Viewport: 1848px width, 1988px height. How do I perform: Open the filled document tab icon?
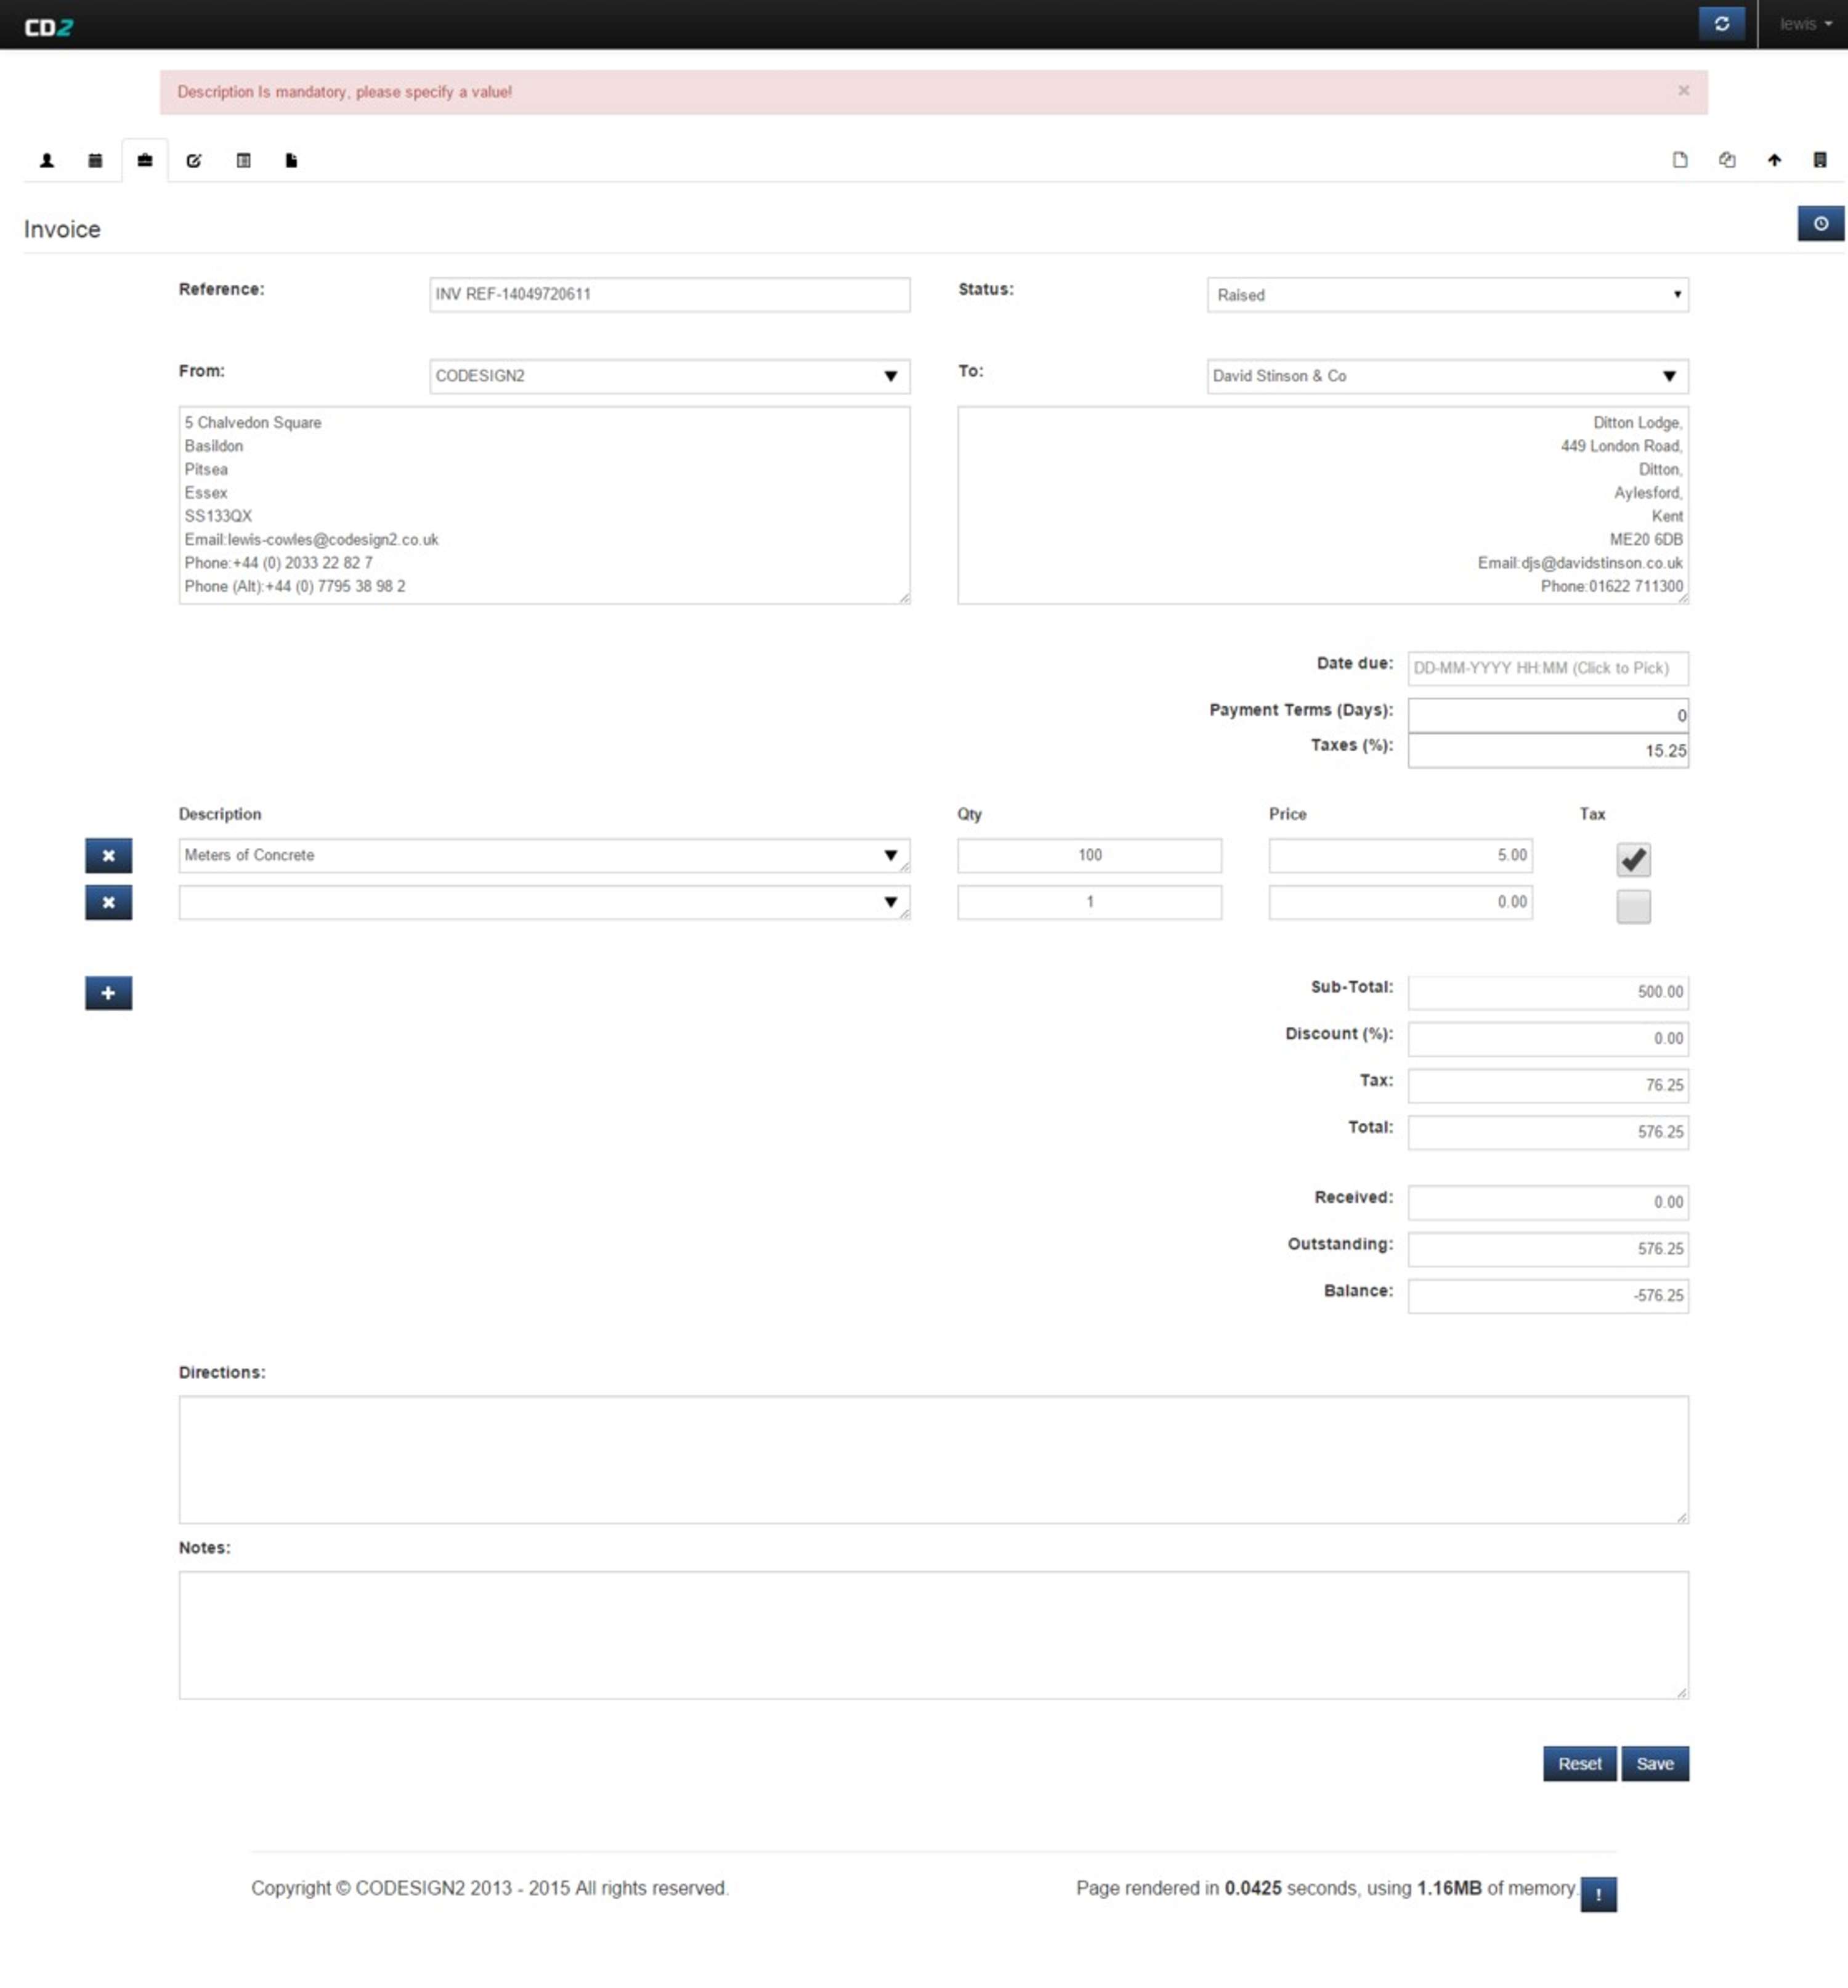click(x=291, y=160)
